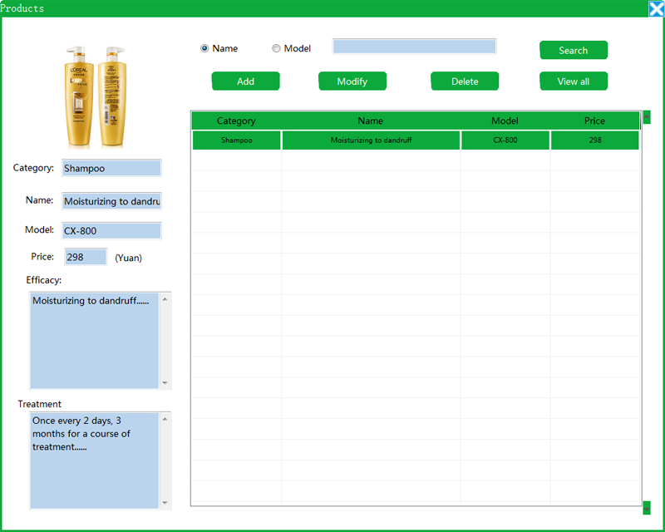Click the Model column header

pyautogui.click(x=505, y=121)
